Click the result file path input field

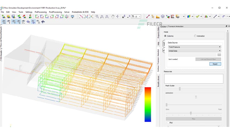point(192,55)
